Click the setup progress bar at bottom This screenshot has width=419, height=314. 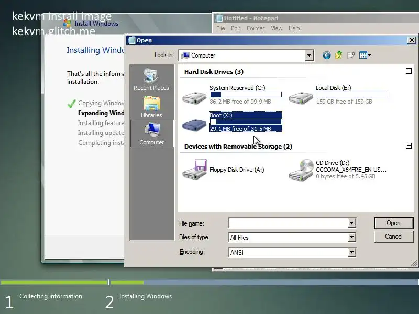[210, 282]
